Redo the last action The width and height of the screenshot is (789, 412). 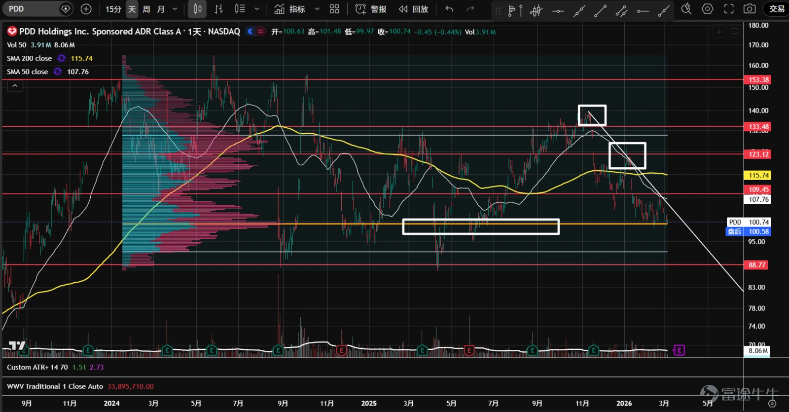[x=470, y=9]
